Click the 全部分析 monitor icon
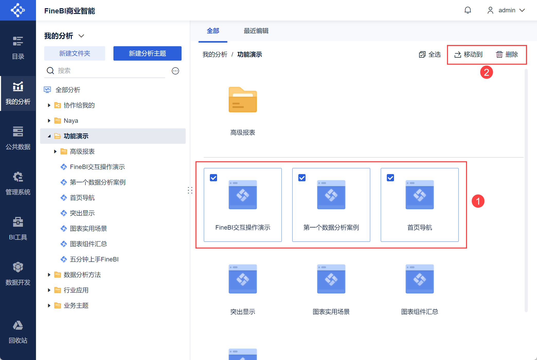 [47, 90]
